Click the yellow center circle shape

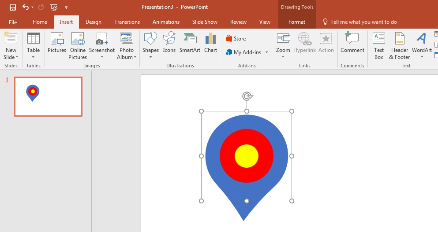coord(247,156)
